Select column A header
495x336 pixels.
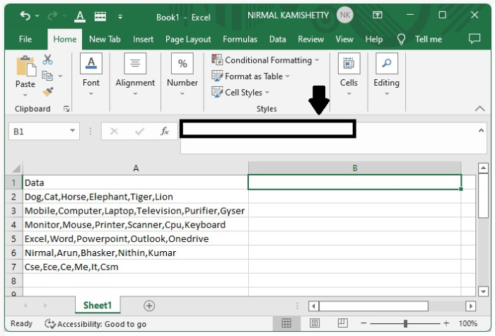coord(136,168)
